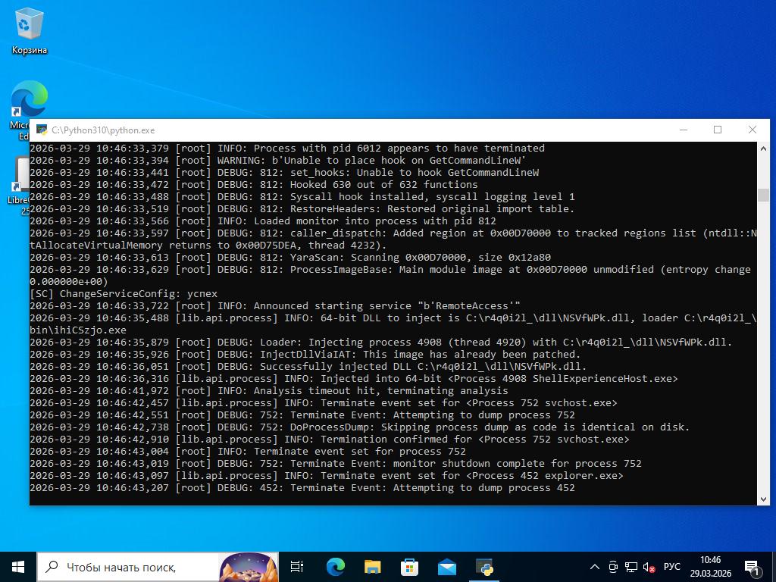
Task: Click the Python icon in console title bar
Action: pos(42,130)
